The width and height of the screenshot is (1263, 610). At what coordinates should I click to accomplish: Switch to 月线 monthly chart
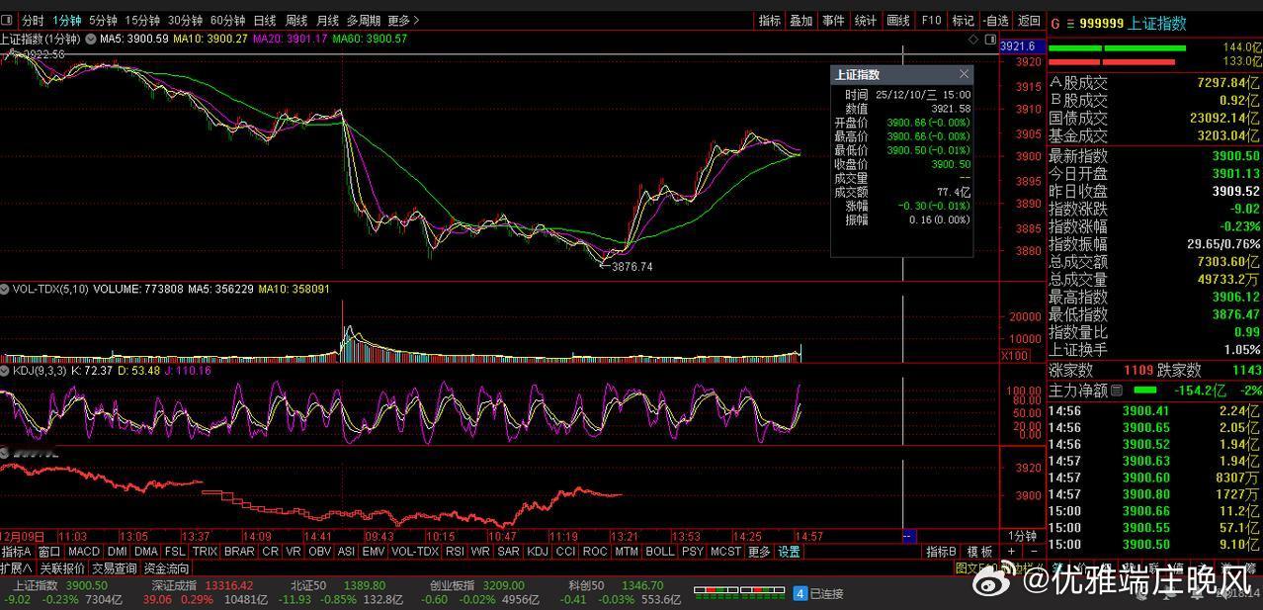point(328,20)
